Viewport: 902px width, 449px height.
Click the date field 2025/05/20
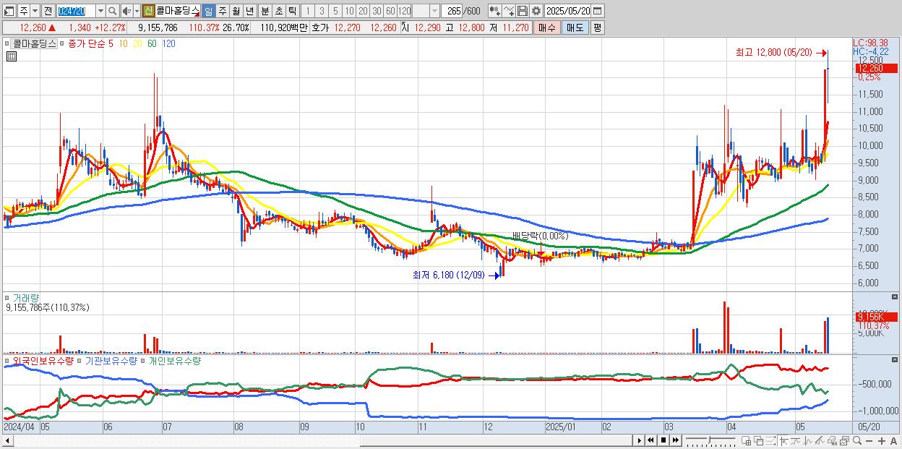[x=568, y=11]
